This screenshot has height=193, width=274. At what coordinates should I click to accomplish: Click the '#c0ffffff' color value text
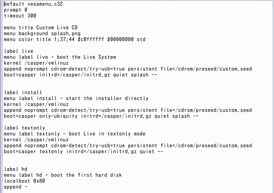91,40
